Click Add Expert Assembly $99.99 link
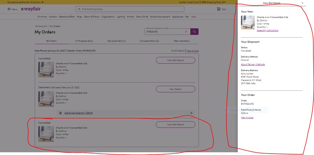Viewport: 314px width, 155px height. [x=78, y=113]
